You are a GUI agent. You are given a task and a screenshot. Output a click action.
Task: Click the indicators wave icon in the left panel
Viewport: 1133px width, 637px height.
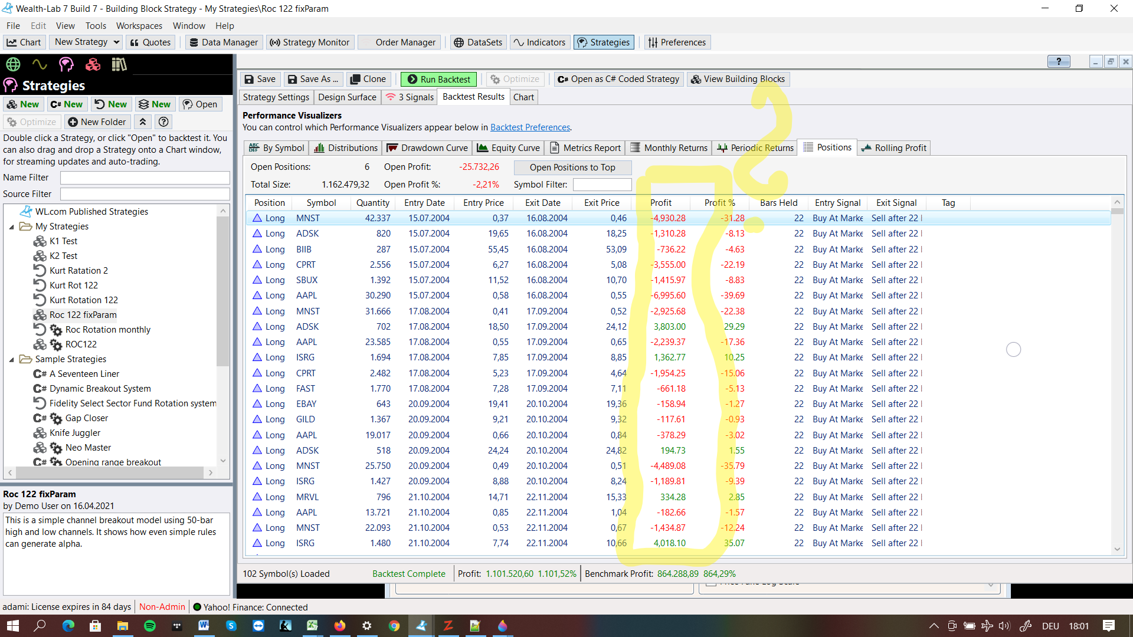(x=40, y=64)
